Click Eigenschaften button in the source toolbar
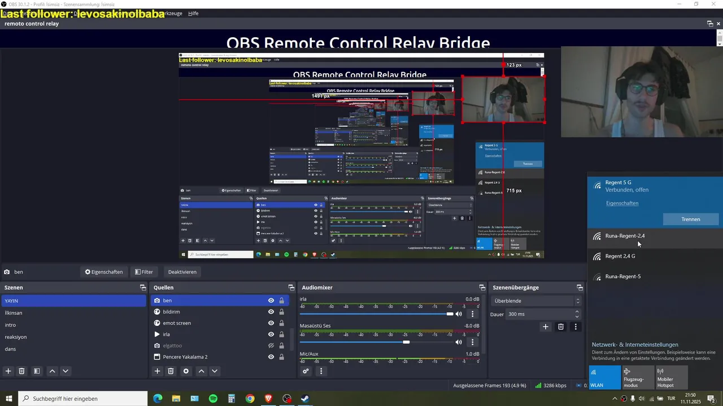This screenshot has width=723, height=406. pyautogui.click(x=104, y=272)
